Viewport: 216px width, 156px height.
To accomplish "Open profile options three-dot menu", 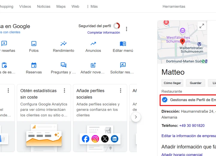I will pos(127,29).
